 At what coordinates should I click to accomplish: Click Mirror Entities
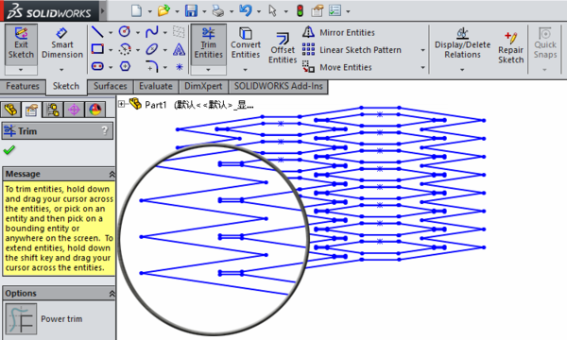(338, 32)
